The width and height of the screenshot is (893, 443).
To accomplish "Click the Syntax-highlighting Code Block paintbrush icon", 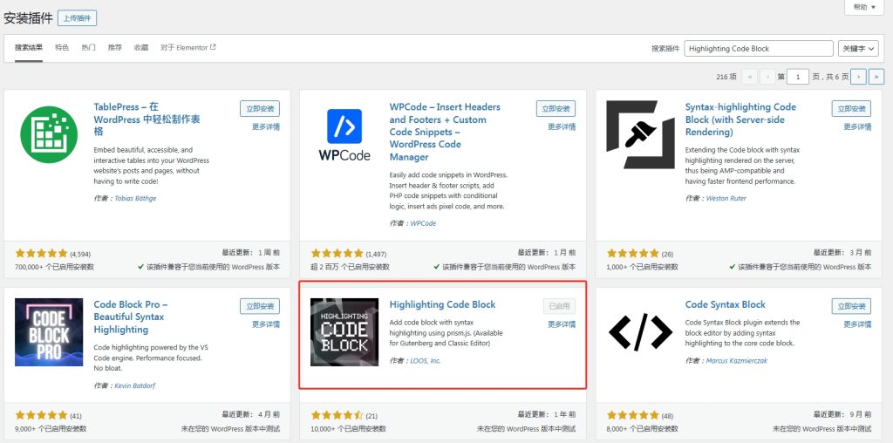I will 640,134.
